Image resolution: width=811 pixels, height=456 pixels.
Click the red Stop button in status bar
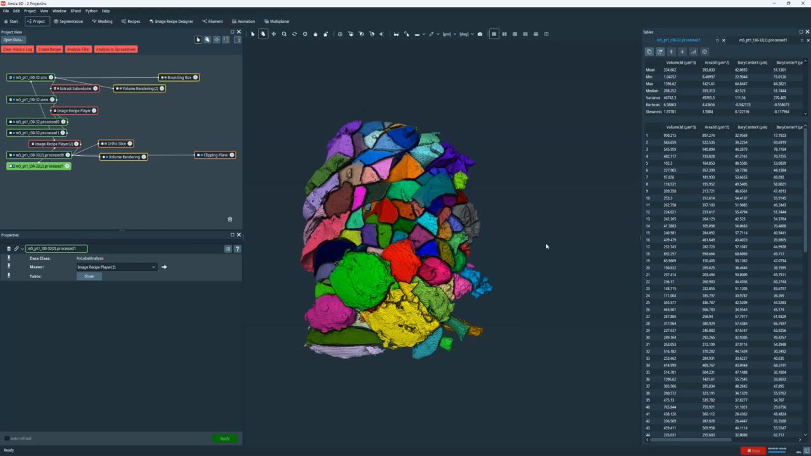tap(753, 450)
